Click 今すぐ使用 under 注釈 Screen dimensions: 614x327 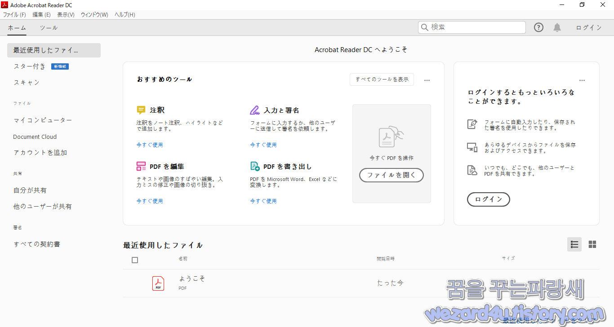[x=150, y=145]
